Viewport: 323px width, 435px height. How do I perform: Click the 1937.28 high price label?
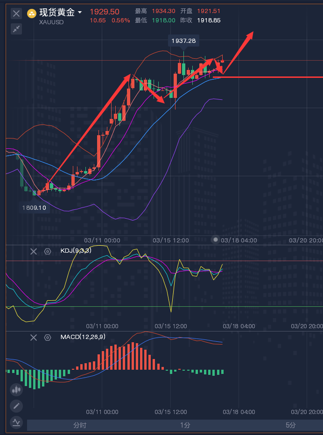pos(183,41)
